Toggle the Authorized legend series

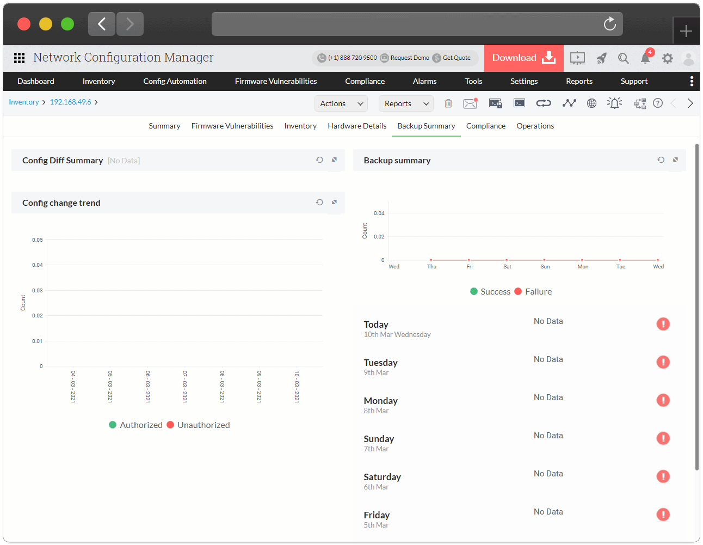point(135,425)
